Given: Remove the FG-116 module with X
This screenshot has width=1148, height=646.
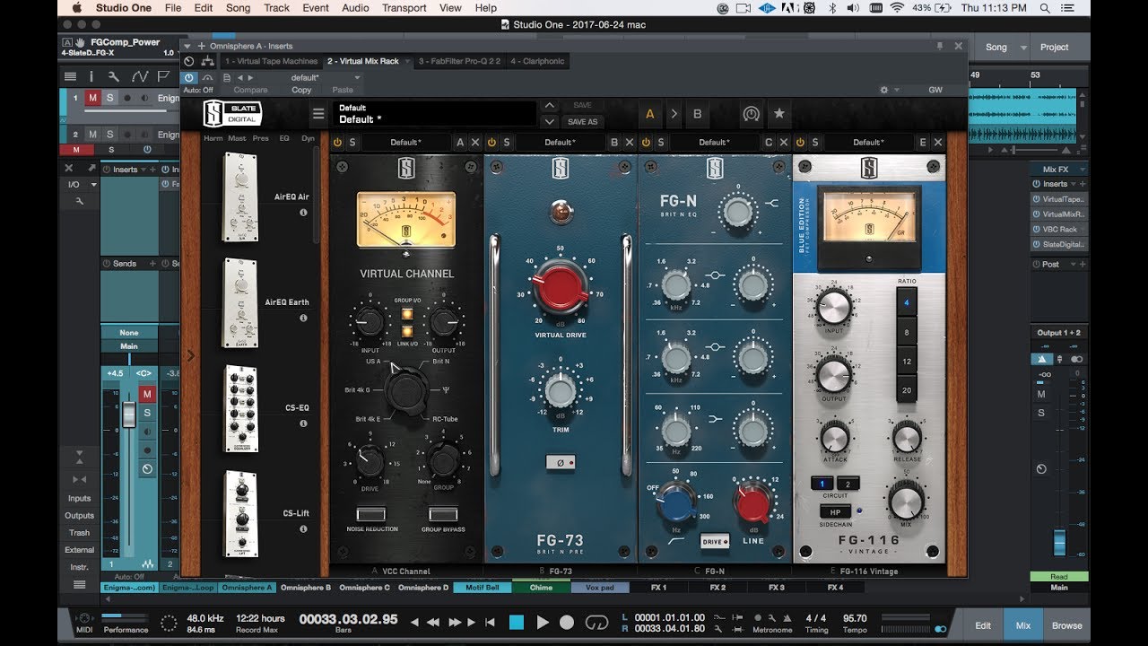Looking at the screenshot, I should (938, 143).
